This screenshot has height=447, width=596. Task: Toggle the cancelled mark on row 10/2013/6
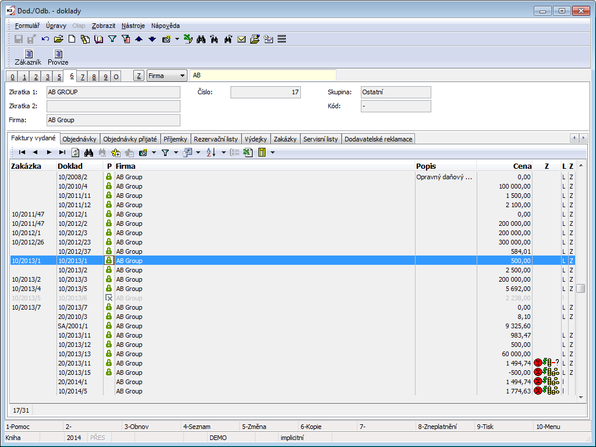(x=108, y=298)
